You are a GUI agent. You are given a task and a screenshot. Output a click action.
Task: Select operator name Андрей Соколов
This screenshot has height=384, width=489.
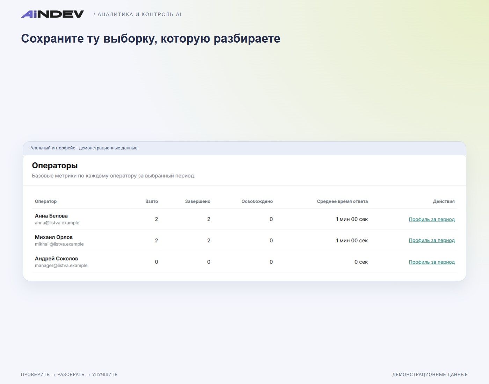tap(56, 259)
